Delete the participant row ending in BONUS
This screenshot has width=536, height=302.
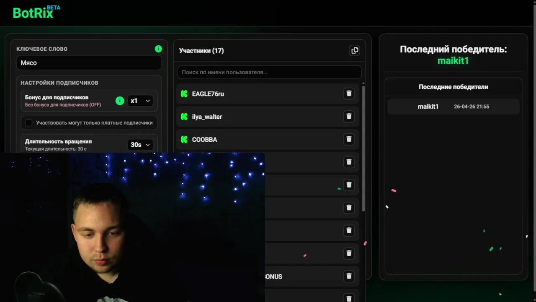click(349, 276)
